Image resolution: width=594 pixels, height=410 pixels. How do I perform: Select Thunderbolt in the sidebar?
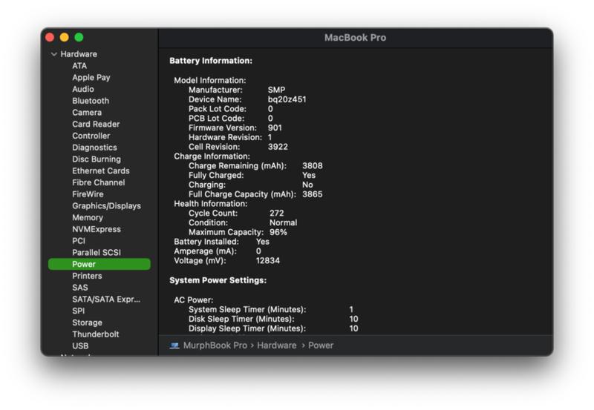(x=96, y=334)
